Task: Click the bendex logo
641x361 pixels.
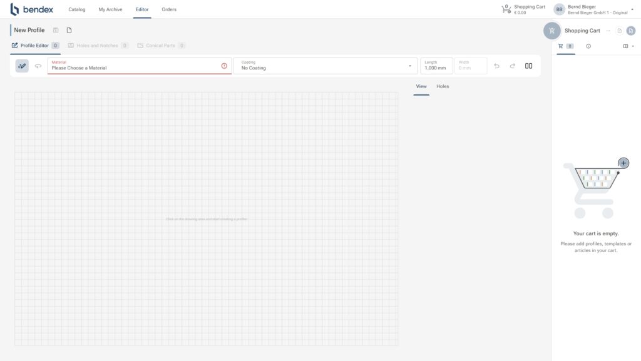Action: coord(31,9)
